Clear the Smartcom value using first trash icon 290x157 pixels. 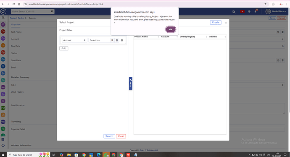point(117,40)
